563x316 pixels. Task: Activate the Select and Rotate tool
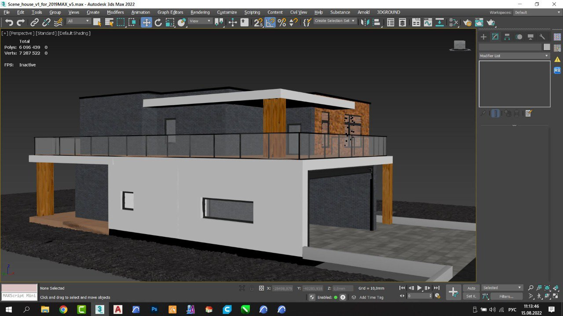point(158,22)
